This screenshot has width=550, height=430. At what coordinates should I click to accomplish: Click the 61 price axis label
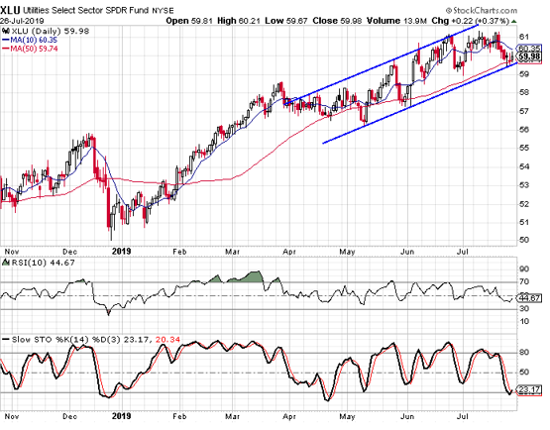click(524, 37)
